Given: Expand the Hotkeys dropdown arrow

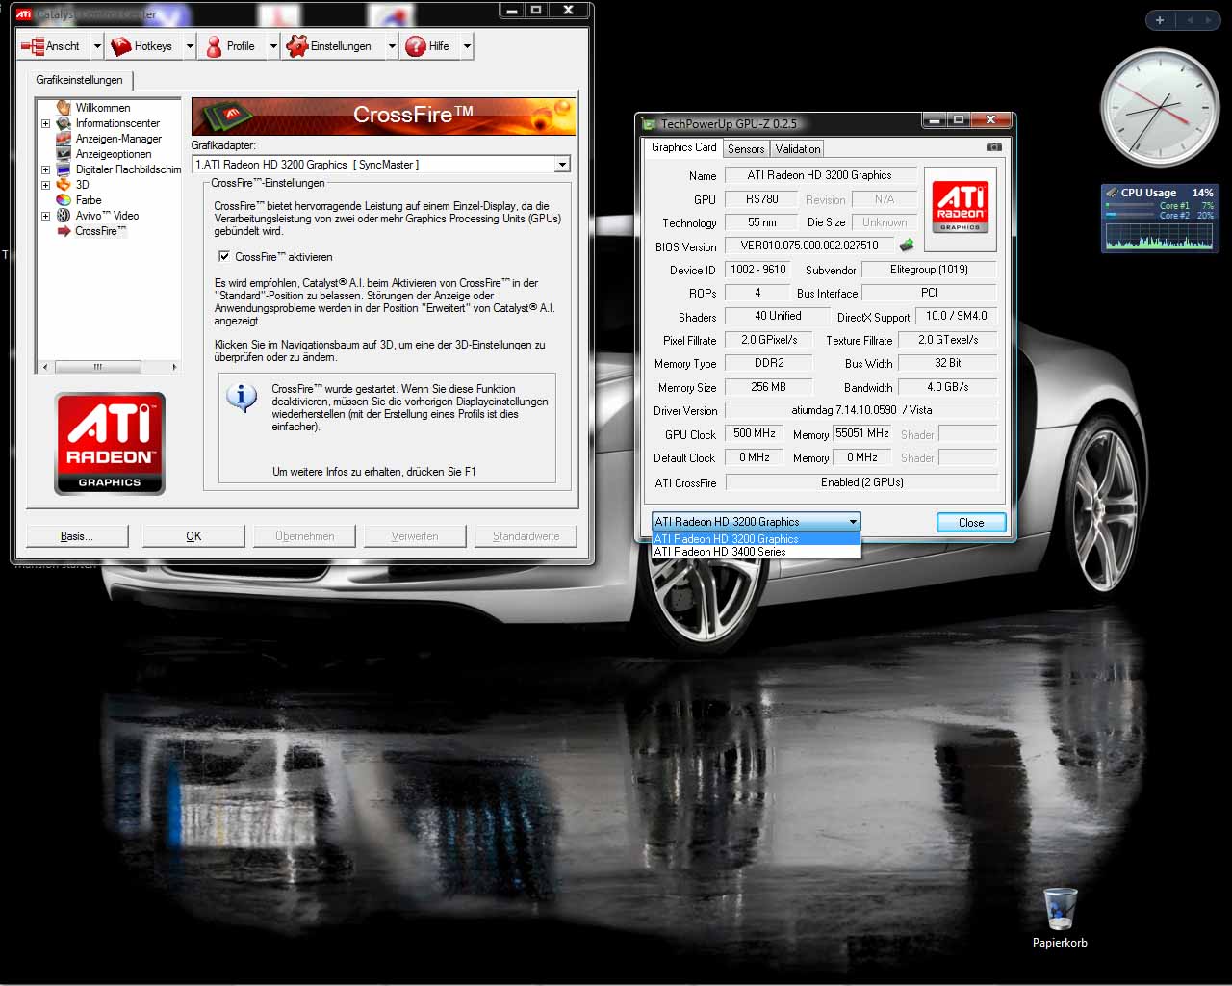Looking at the screenshot, I should (x=190, y=46).
